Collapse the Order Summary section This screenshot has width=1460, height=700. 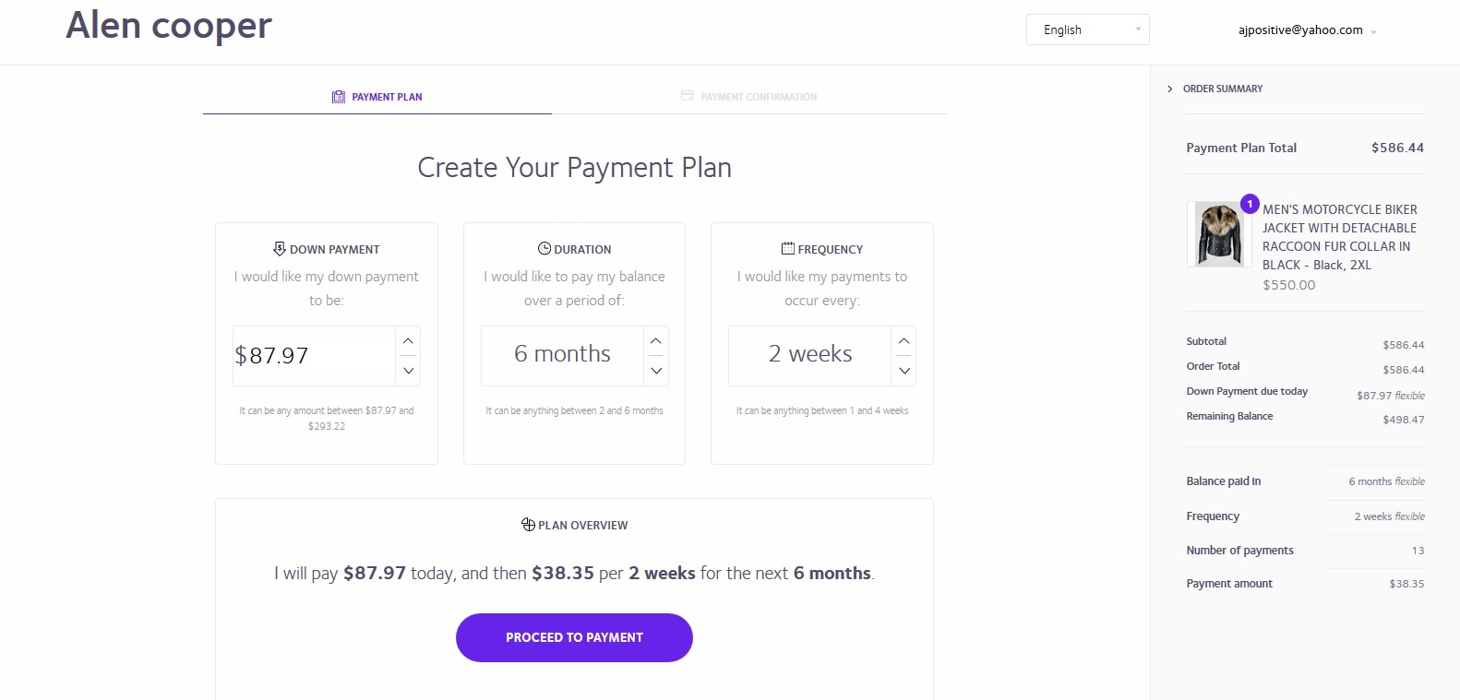click(x=1170, y=89)
